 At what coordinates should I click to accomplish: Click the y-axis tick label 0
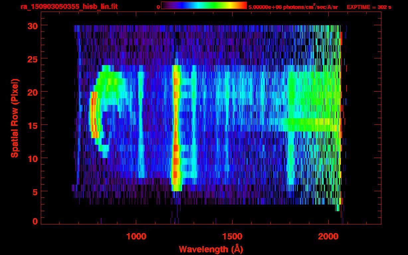tap(35, 221)
